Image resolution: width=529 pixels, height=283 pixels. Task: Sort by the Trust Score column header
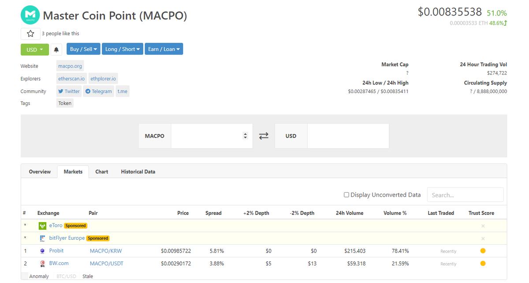pos(481,213)
